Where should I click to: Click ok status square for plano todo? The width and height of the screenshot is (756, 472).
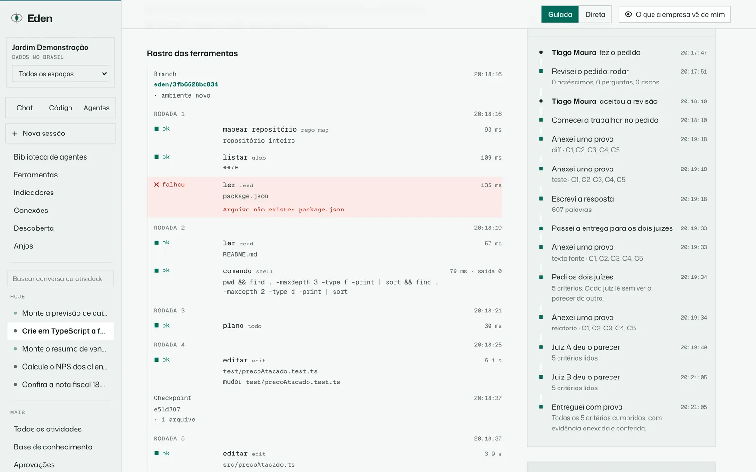click(x=156, y=325)
